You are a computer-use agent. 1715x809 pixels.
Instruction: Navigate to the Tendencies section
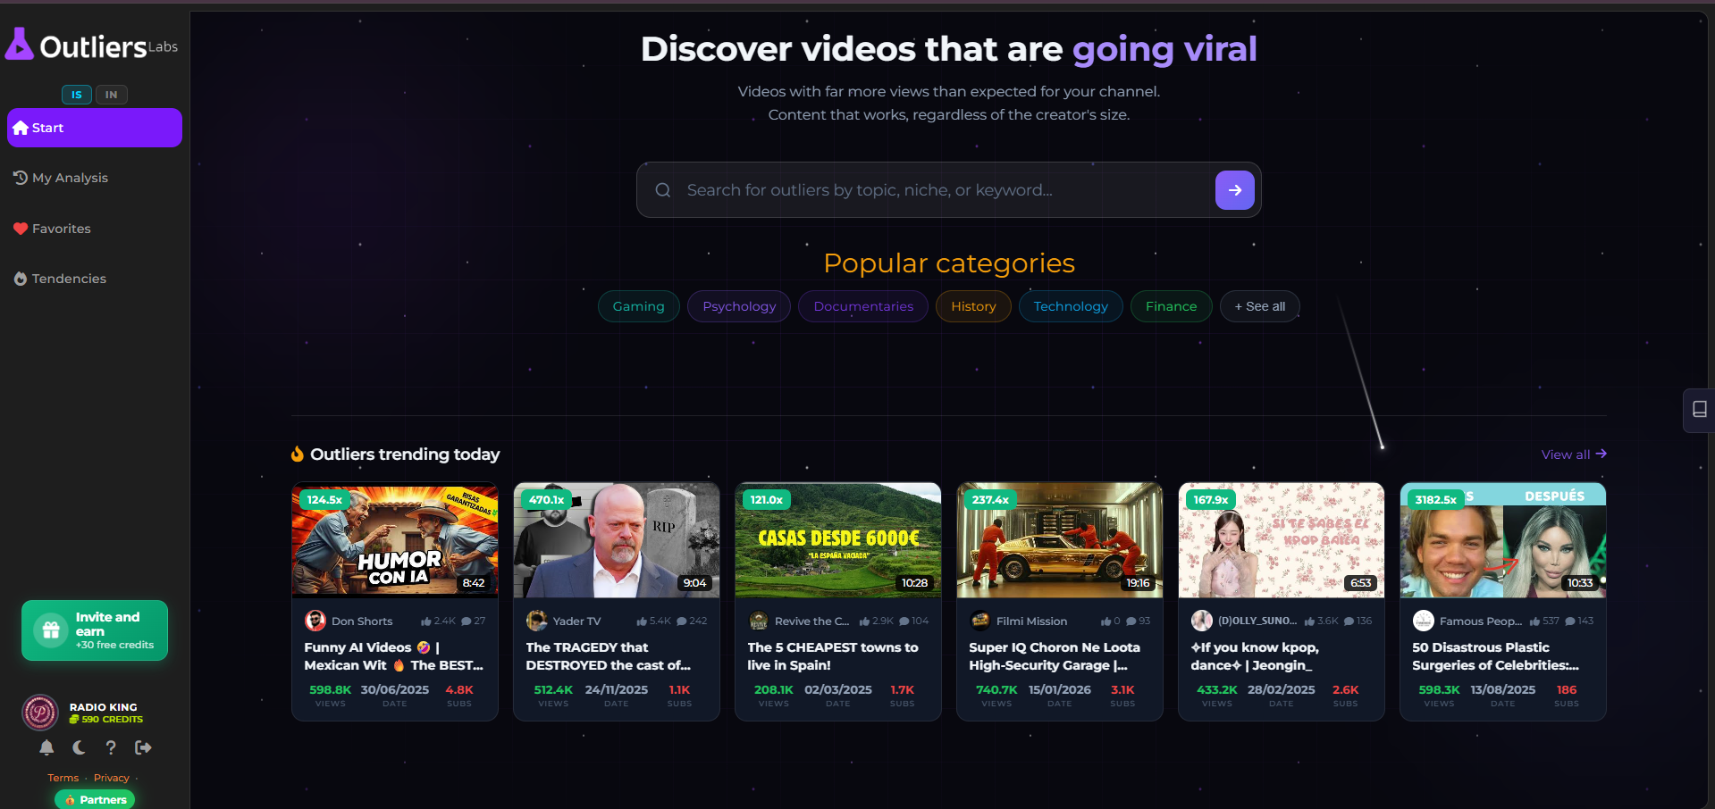click(x=67, y=279)
